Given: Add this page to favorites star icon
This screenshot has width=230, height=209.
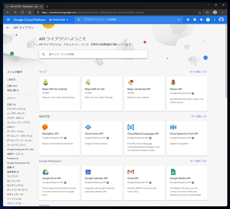Looking at the screenshot, I should click(x=199, y=13).
